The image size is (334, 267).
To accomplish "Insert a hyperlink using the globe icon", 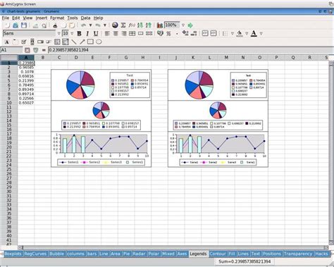I will pos(115,25).
